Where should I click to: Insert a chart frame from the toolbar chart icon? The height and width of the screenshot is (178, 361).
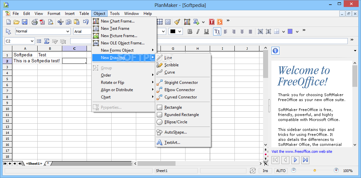point(187,22)
